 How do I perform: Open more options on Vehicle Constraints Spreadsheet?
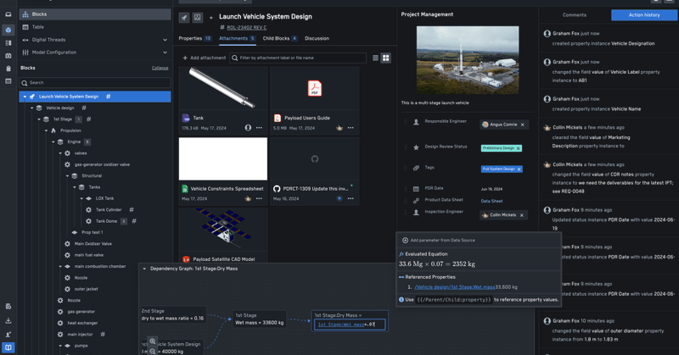point(259,198)
